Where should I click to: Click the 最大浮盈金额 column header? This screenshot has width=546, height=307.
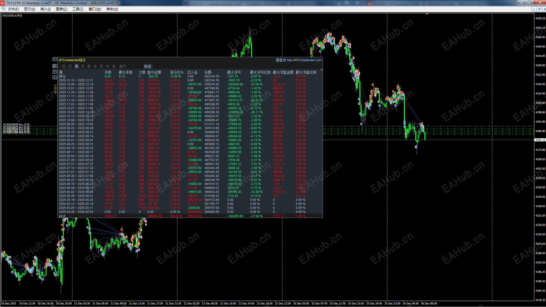coord(283,72)
